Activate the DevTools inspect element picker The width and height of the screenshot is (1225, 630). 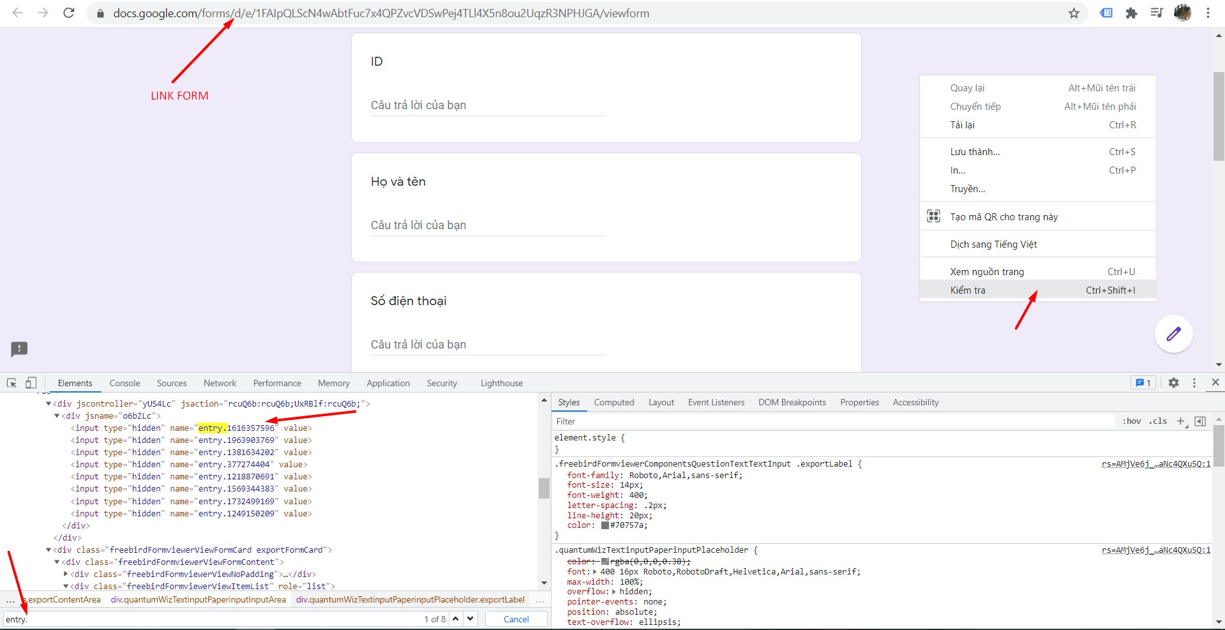(11, 383)
